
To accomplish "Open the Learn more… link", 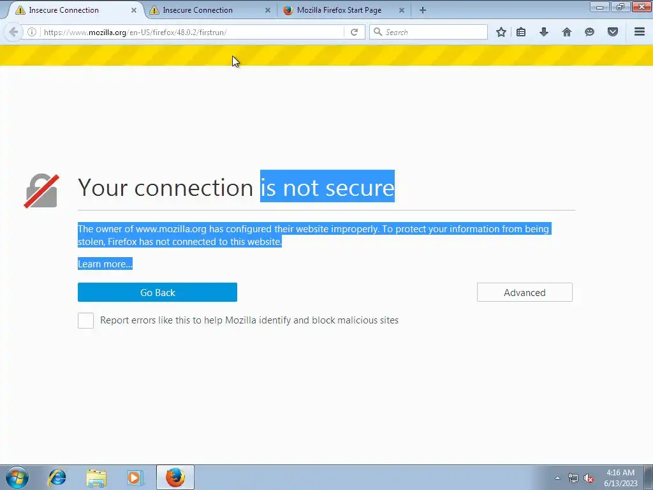I will (x=105, y=264).
